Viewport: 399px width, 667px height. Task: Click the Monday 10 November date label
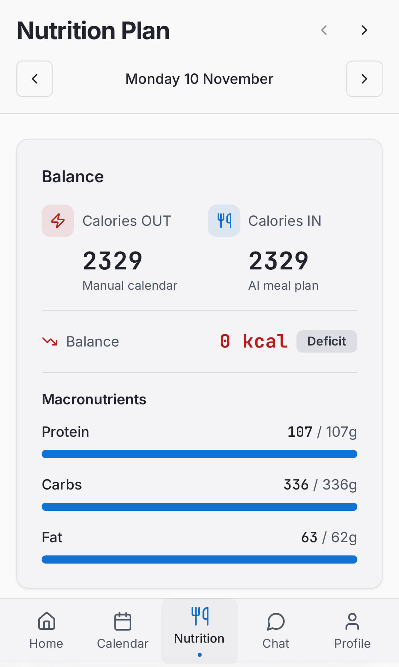click(199, 79)
